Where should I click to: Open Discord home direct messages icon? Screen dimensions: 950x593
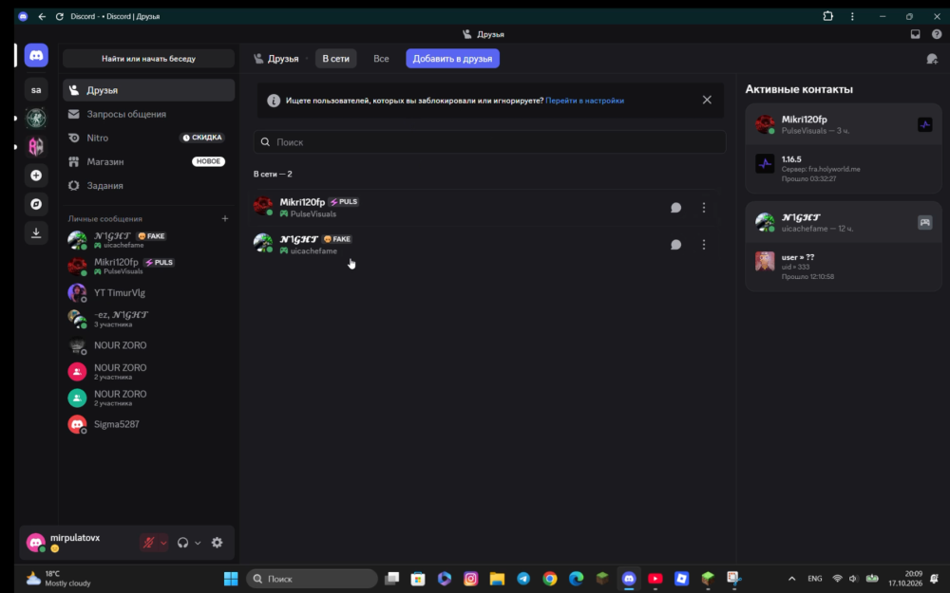coord(36,55)
